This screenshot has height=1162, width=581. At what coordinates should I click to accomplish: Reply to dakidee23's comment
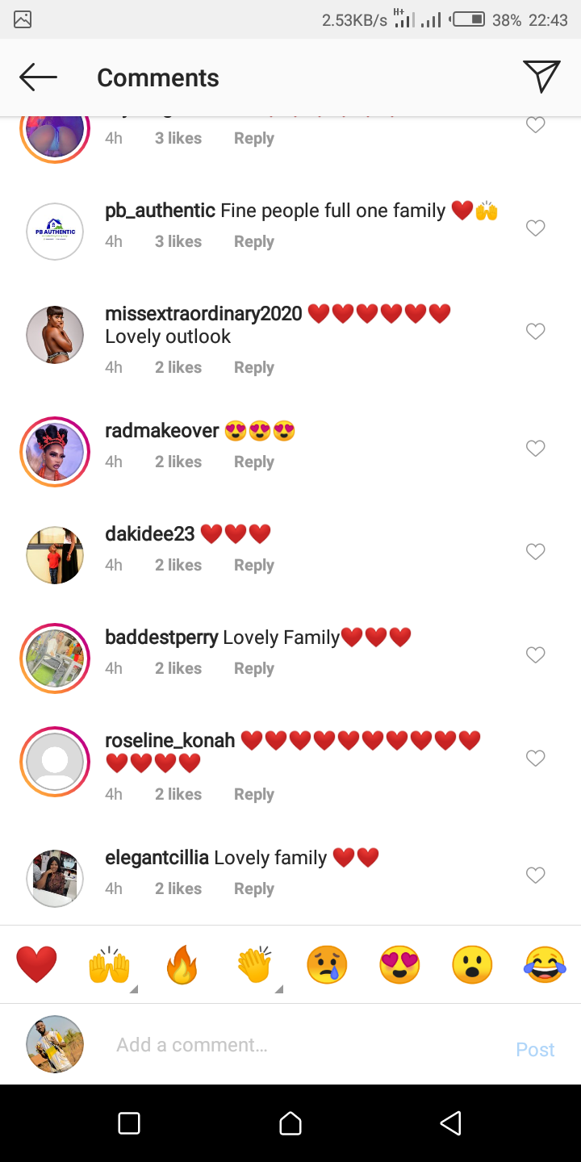point(254,566)
